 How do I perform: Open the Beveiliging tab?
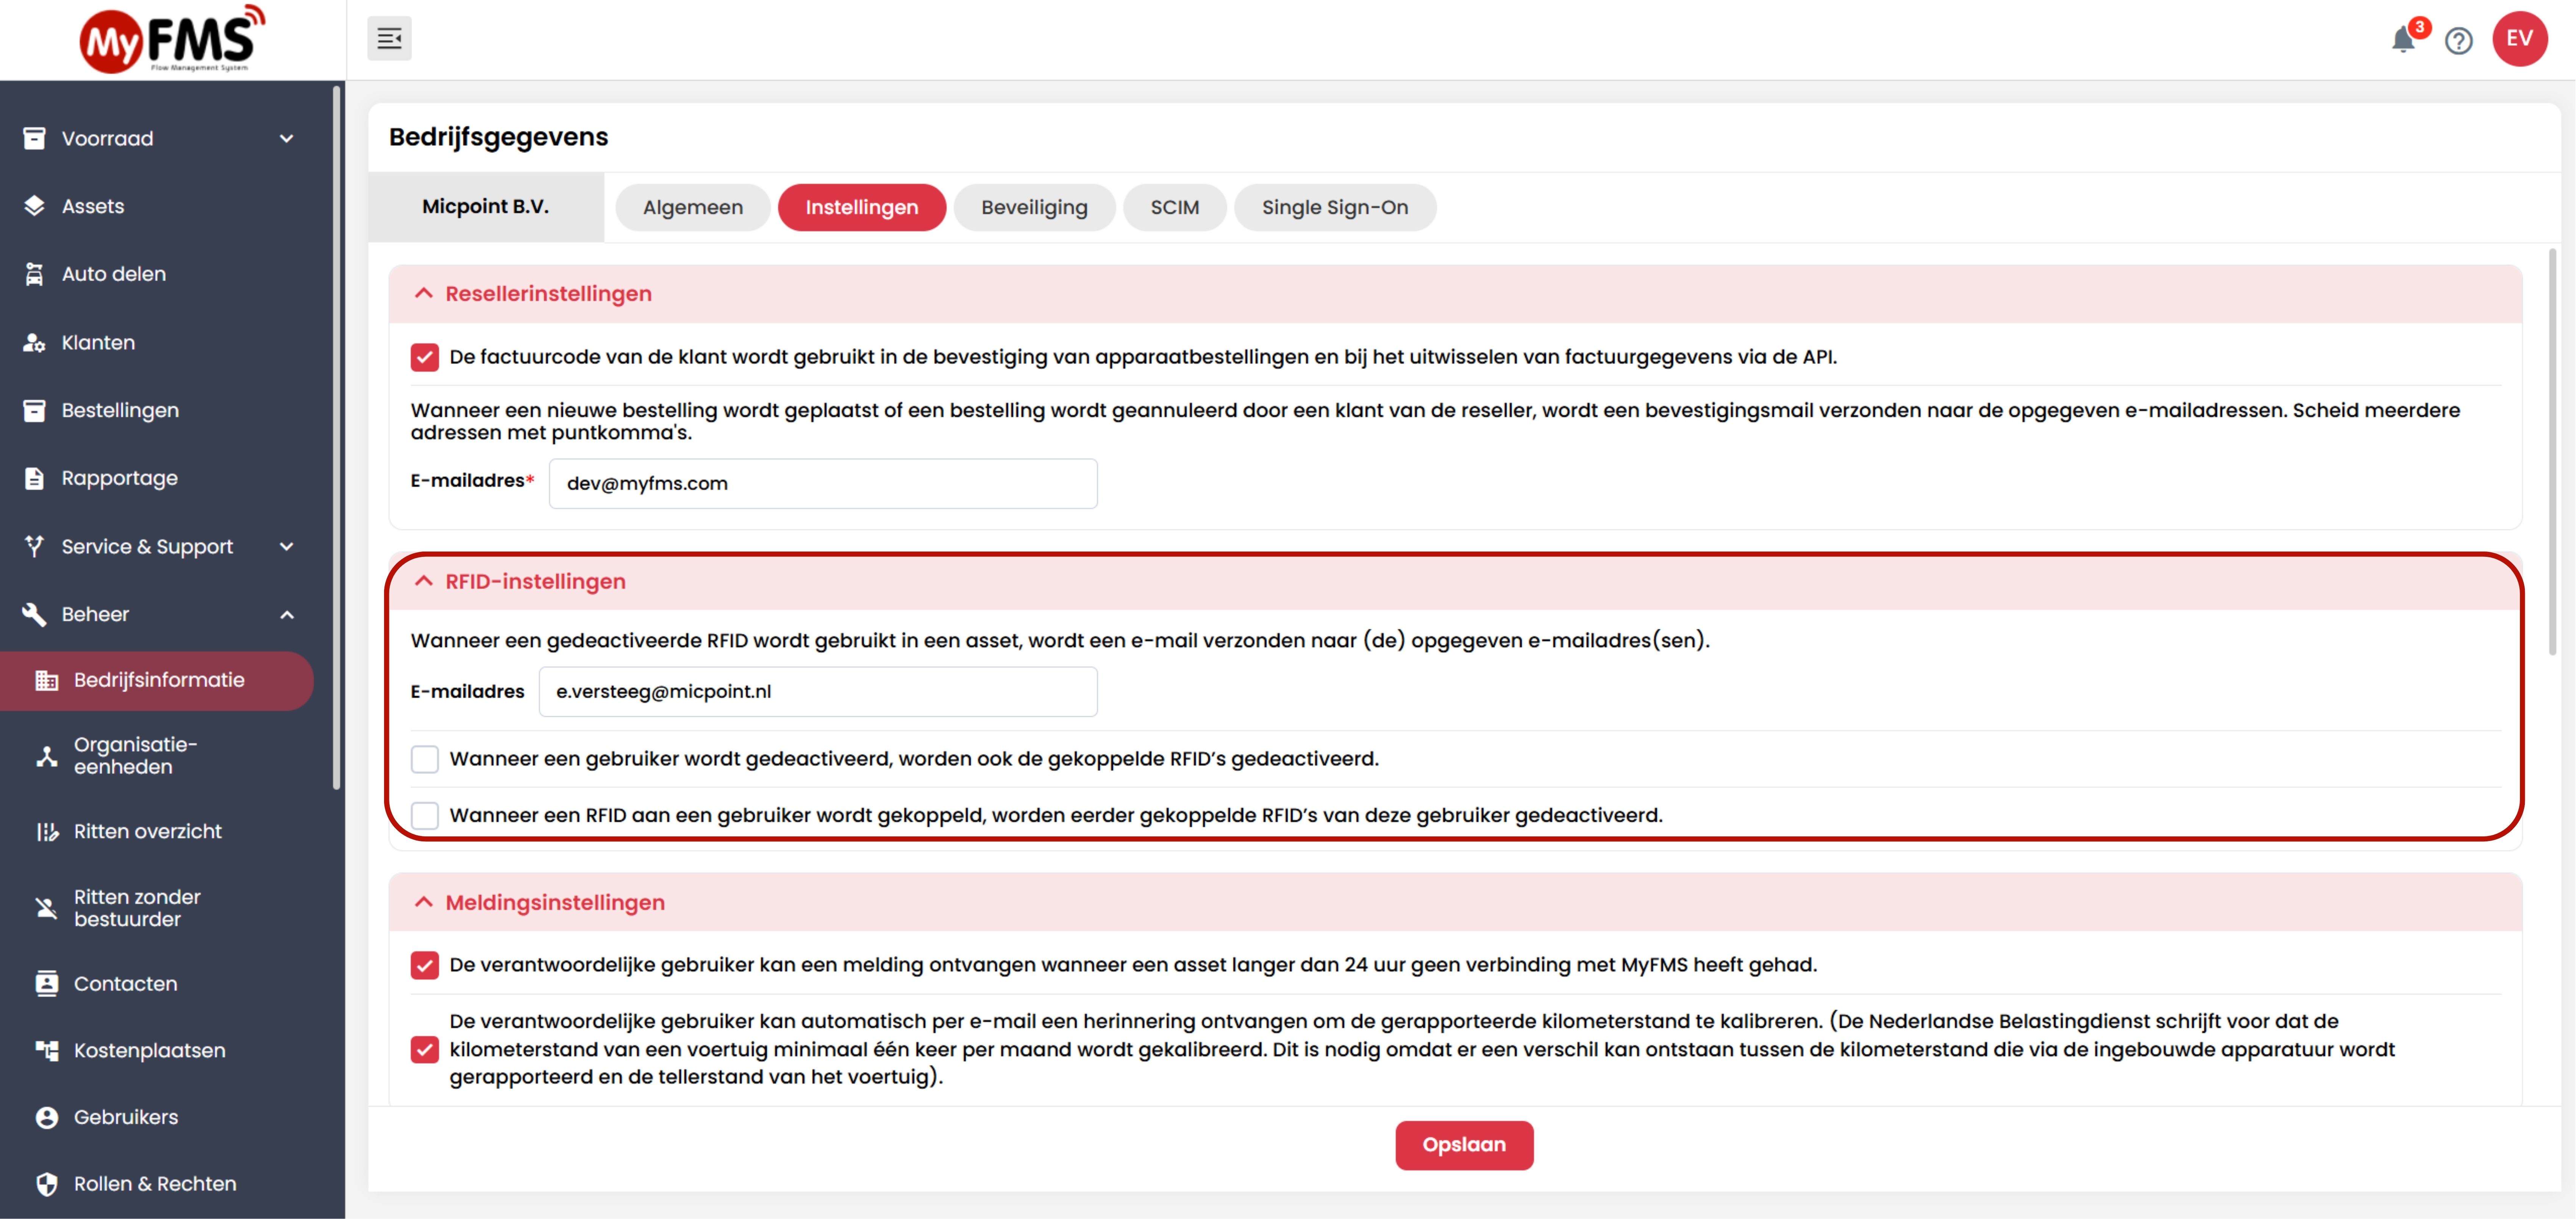click(x=1034, y=207)
